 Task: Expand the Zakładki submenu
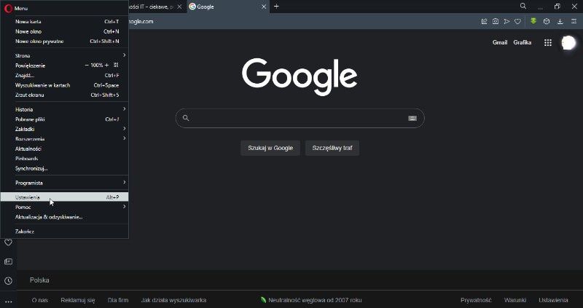(x=64, y=129)
